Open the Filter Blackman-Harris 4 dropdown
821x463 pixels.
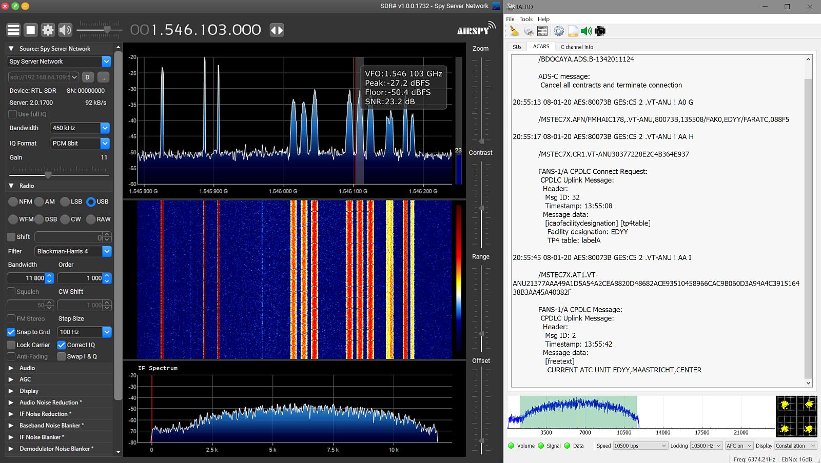[x=107, y=251]
